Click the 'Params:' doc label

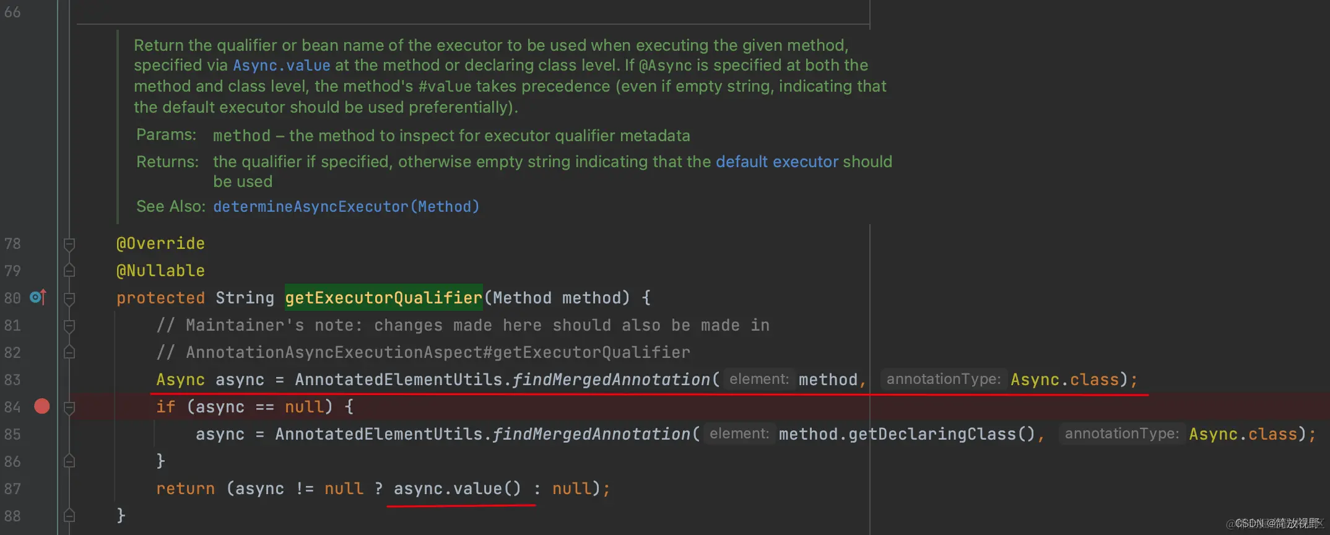166,134
